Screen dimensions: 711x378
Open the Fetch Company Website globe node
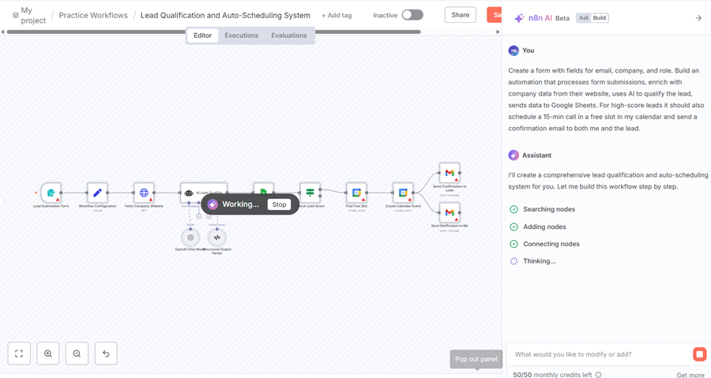[144, 193]
